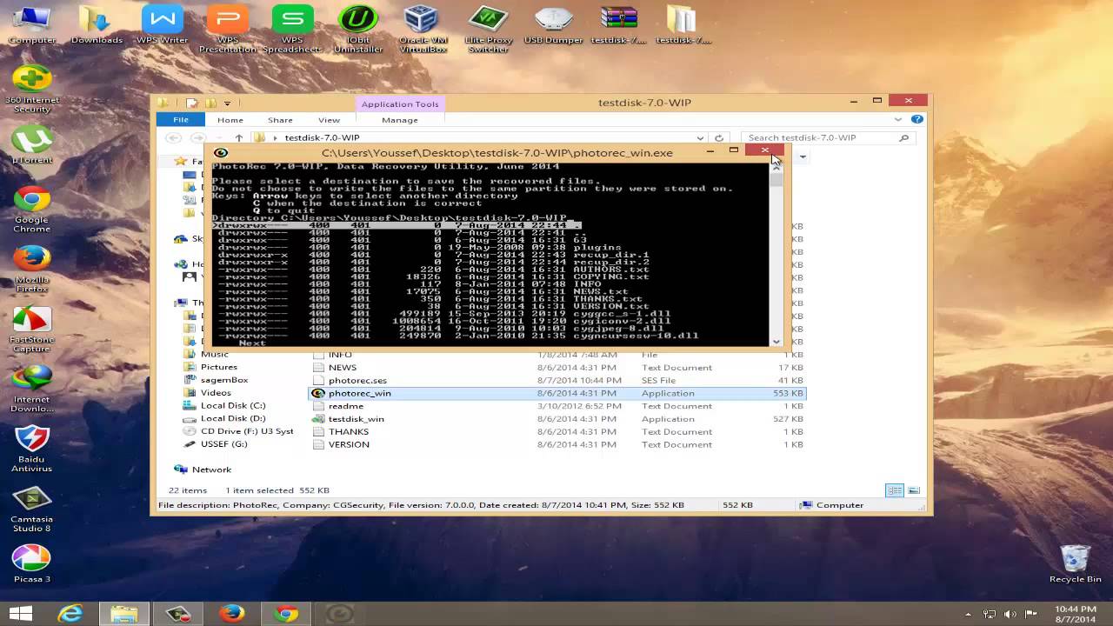
Task: Expand the Explorer ribbon chevron
Action: tap(899, 120)
